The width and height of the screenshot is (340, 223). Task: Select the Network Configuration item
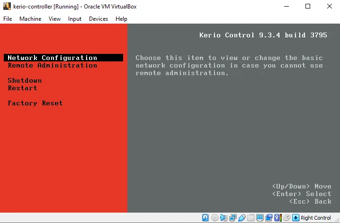coord(63,58)
